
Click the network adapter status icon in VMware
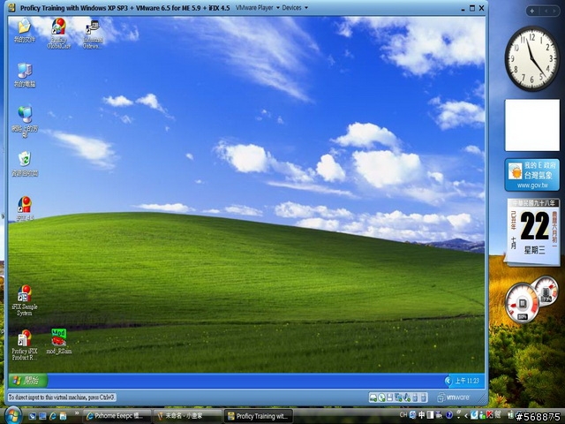click(398, 397)
